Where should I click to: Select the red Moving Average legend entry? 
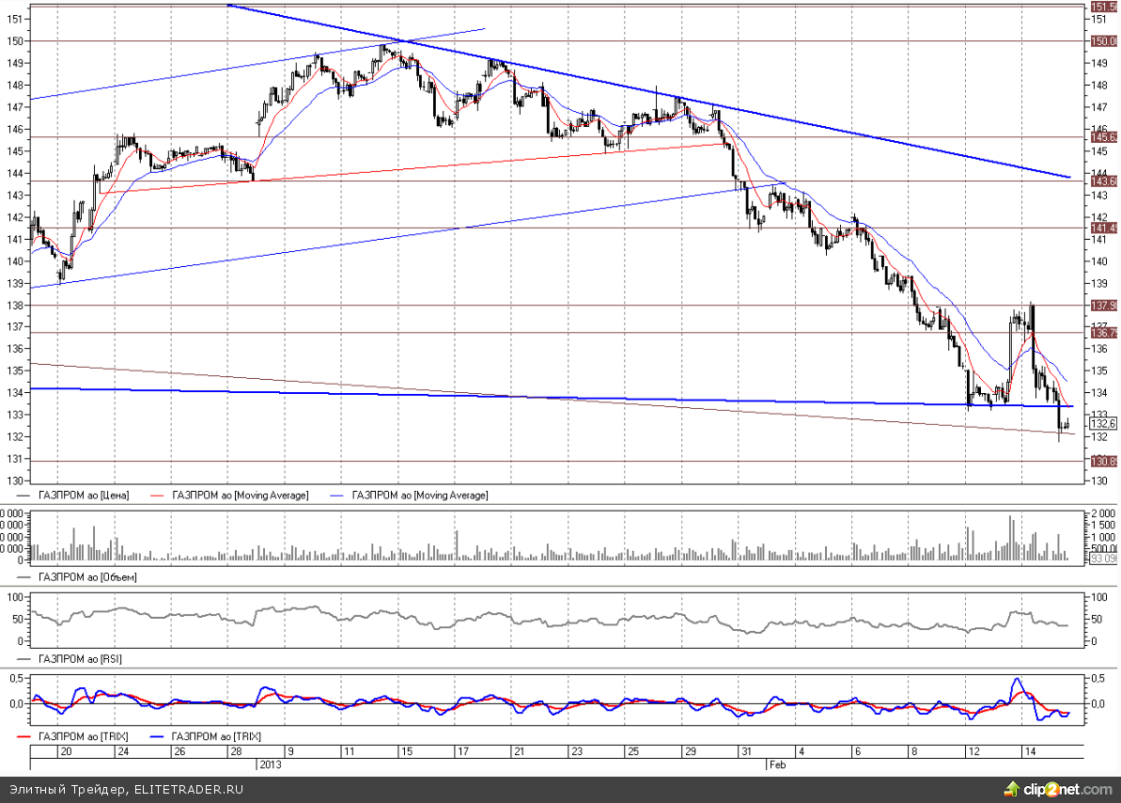tap(241, 495)
